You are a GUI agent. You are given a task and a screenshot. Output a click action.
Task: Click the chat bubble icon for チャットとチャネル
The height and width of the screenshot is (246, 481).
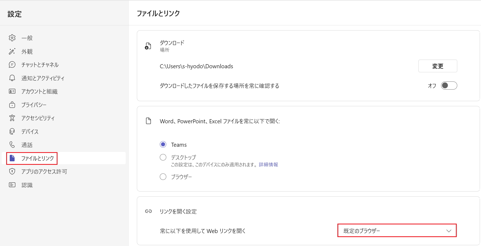(12, 64)
